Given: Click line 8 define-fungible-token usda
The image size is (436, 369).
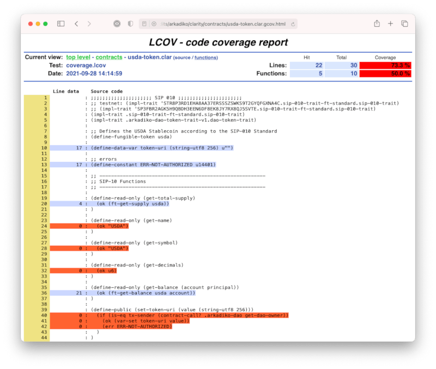Looking at the screenshot, I should coord(131,137).
